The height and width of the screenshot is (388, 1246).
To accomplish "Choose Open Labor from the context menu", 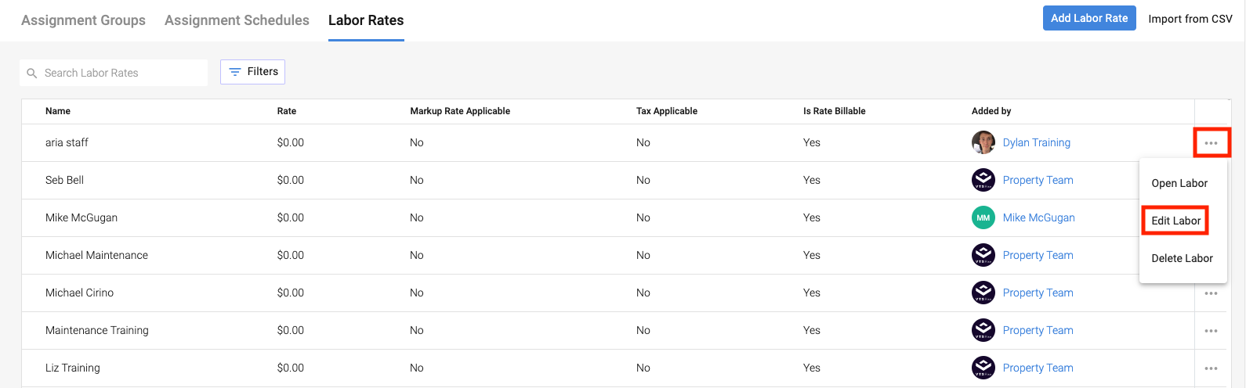I will (x=1179, y=183).
